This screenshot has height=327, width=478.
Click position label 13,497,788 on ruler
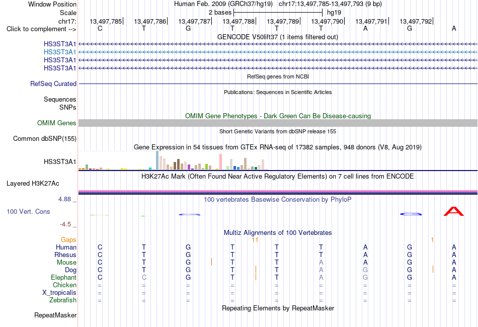(x=238, y=21)
